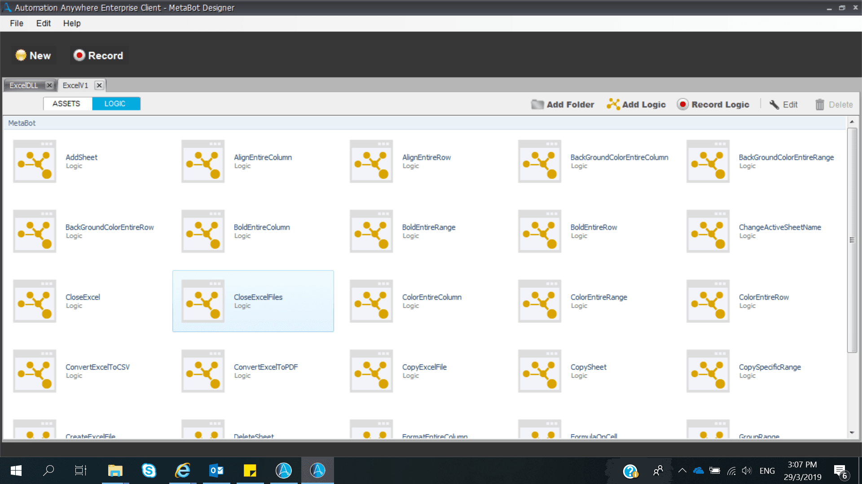The image size is (862, 484).
Task: Click the BackGroundColorEntireColumn logic icon
Action: pyautogui.click(x=540, y=161)
